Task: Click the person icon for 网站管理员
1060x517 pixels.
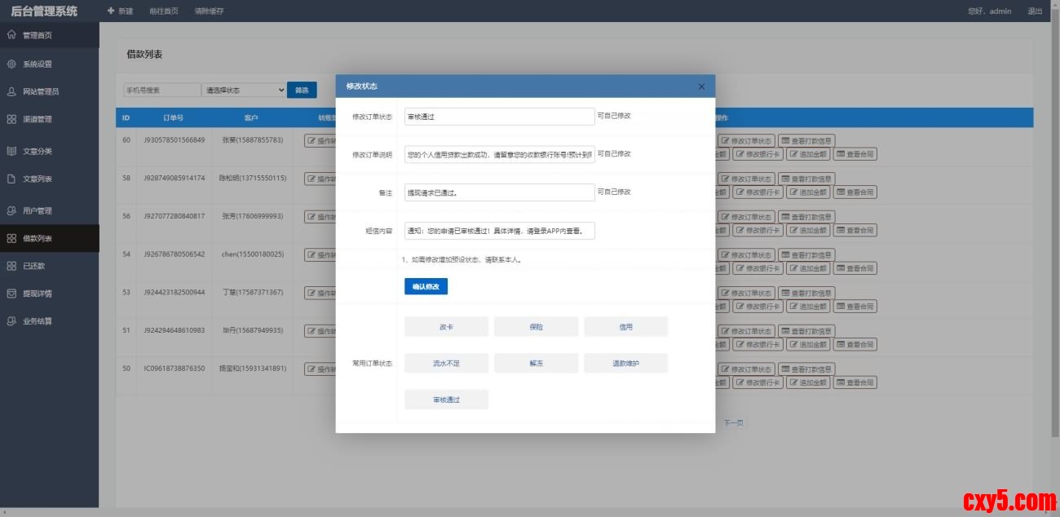Action: (x=11, y=91)
